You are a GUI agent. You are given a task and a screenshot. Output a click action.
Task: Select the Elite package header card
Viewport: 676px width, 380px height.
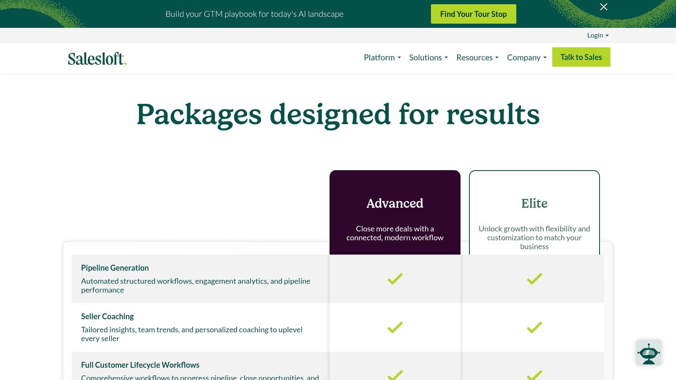click(x=534, y=212)
